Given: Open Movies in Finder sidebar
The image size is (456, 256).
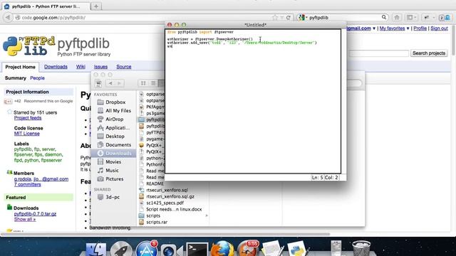Looking at the screenshot, I should [113, 161].
